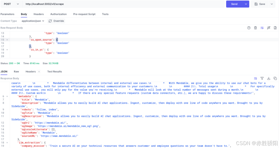Collapse the llm_extraction object at line 18
This screenshot has height=148, width=279.
coord(7,143)
